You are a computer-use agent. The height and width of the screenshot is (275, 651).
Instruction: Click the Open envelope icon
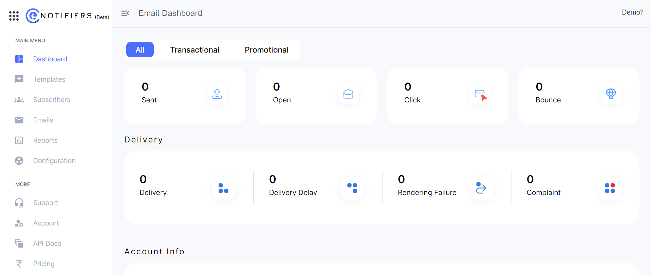(x=348, y=94)
